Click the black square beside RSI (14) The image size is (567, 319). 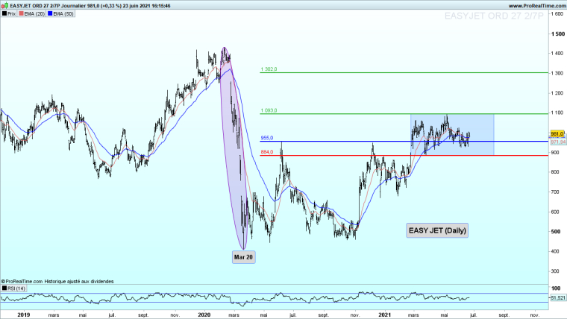(4, 288)
